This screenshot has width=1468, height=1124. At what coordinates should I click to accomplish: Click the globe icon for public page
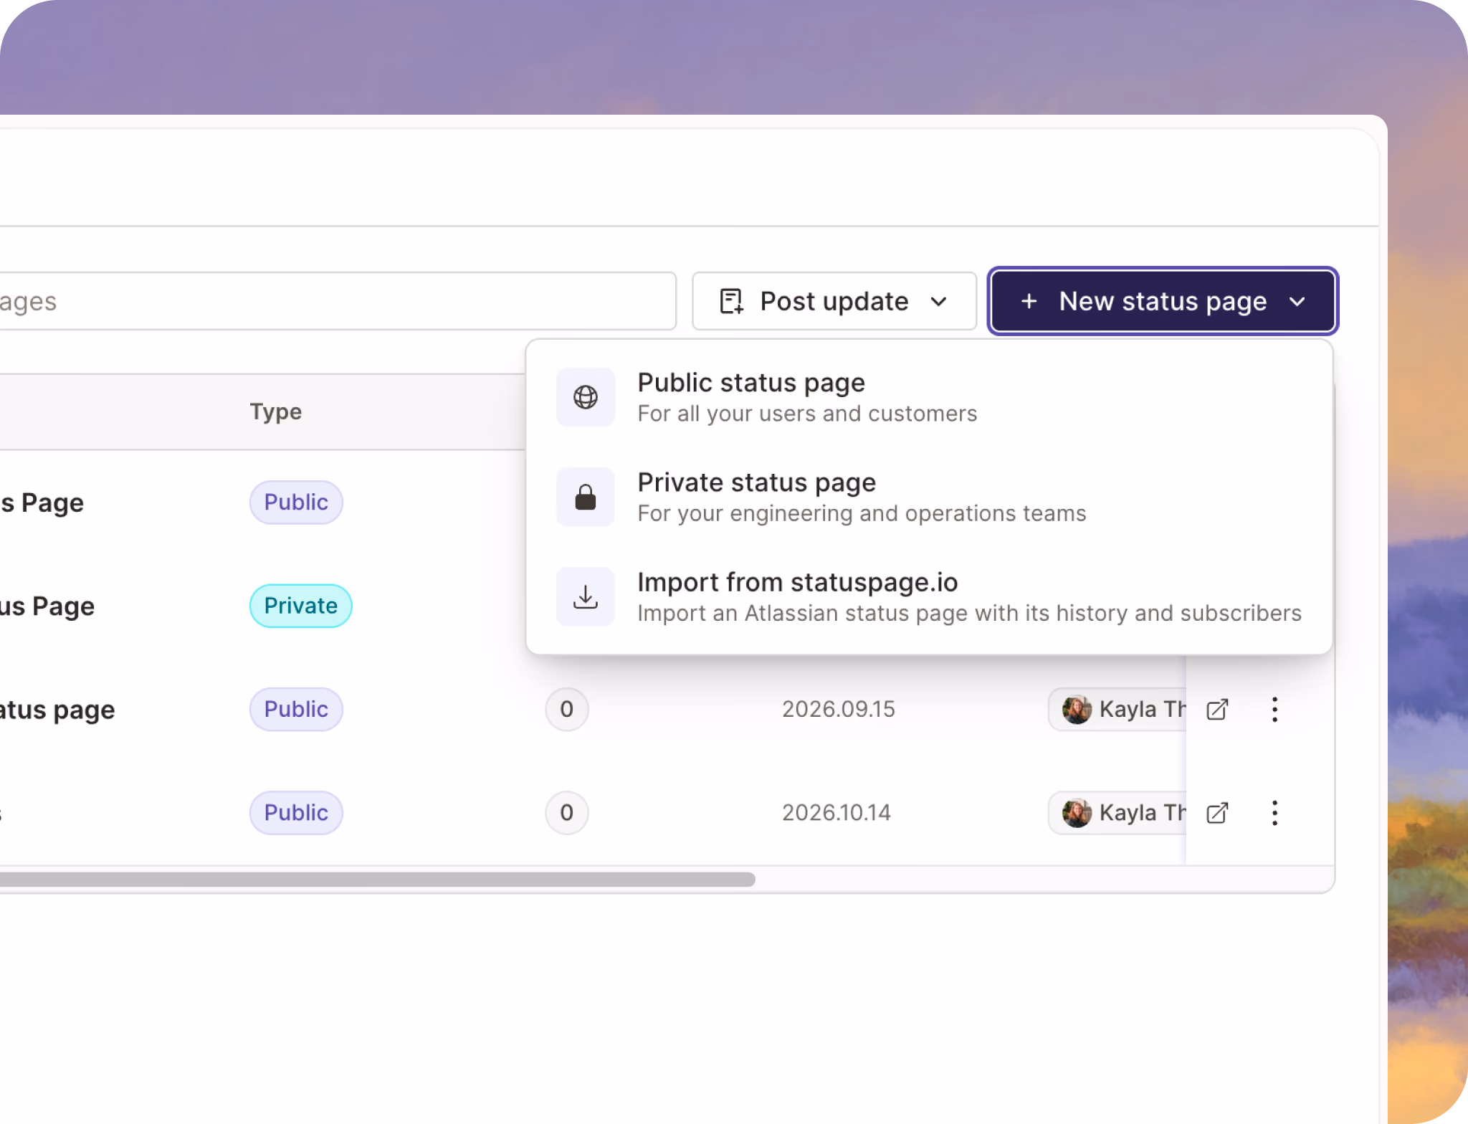[586, 397]
